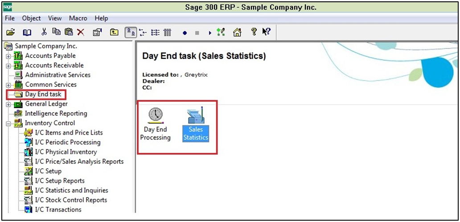Image resolution: width=460 pixels, height=222 pixels.
Task: Open I/C Periodic Processing
Action: [x=67, y=143]
